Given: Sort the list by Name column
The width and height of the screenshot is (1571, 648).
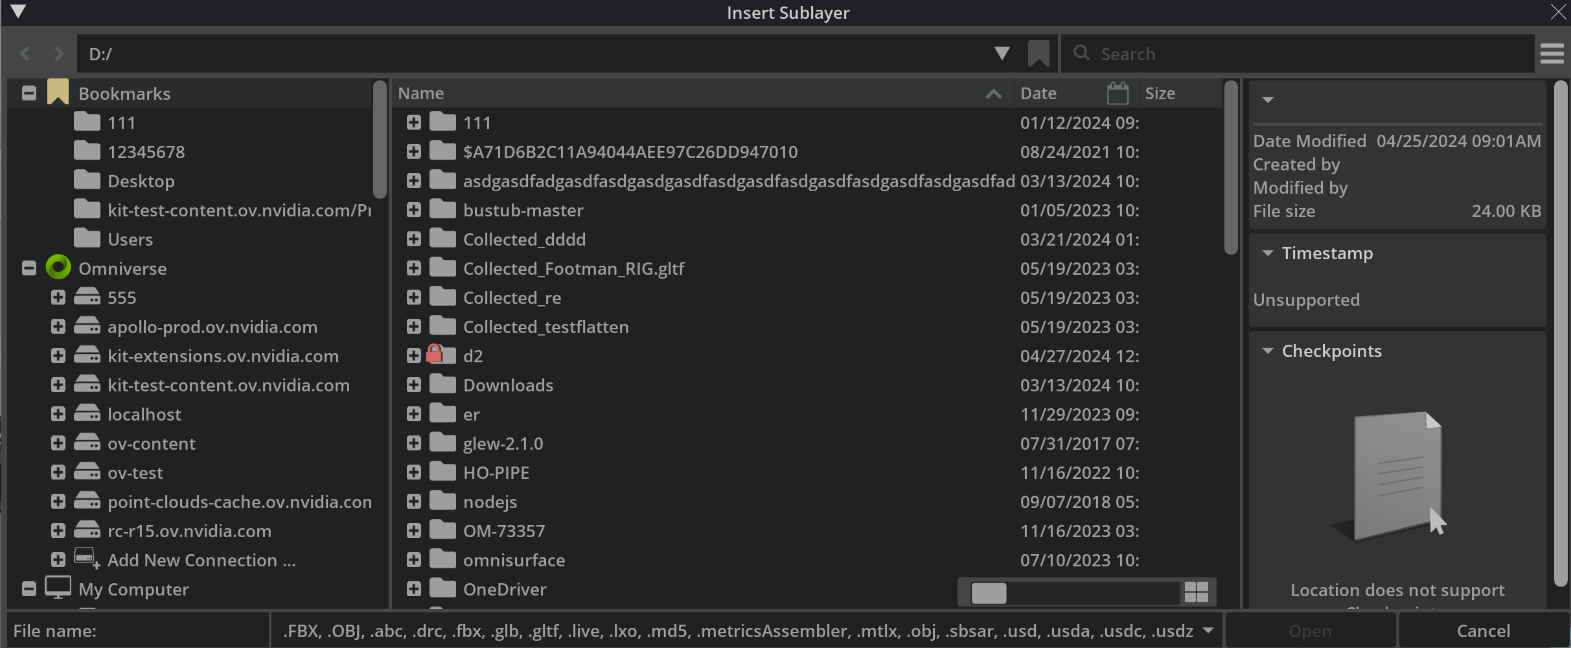Looking at the screenshot, I should point(421,93).
